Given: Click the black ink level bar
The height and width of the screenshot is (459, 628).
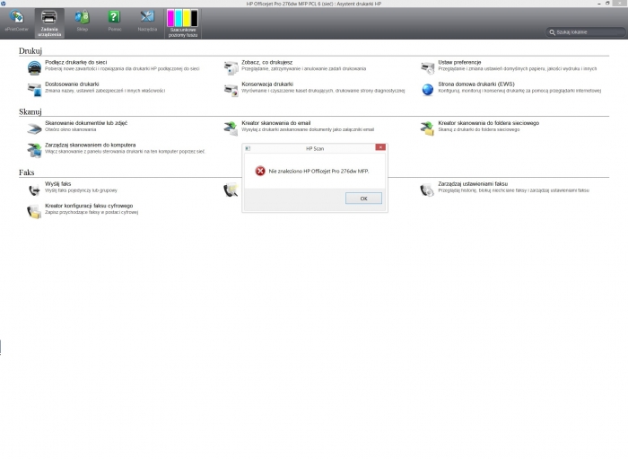Looking at the screenshot, I should coord(195,19).
